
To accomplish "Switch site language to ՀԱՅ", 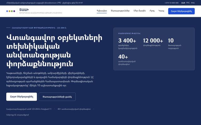I will [x=183, y=3].
